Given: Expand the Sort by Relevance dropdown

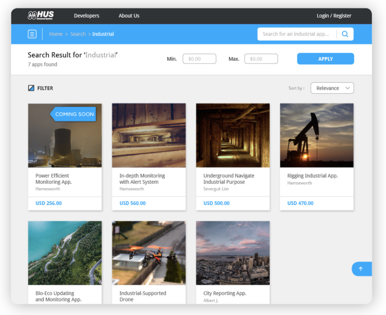Looking at the screenshot, I should (332, 88).
